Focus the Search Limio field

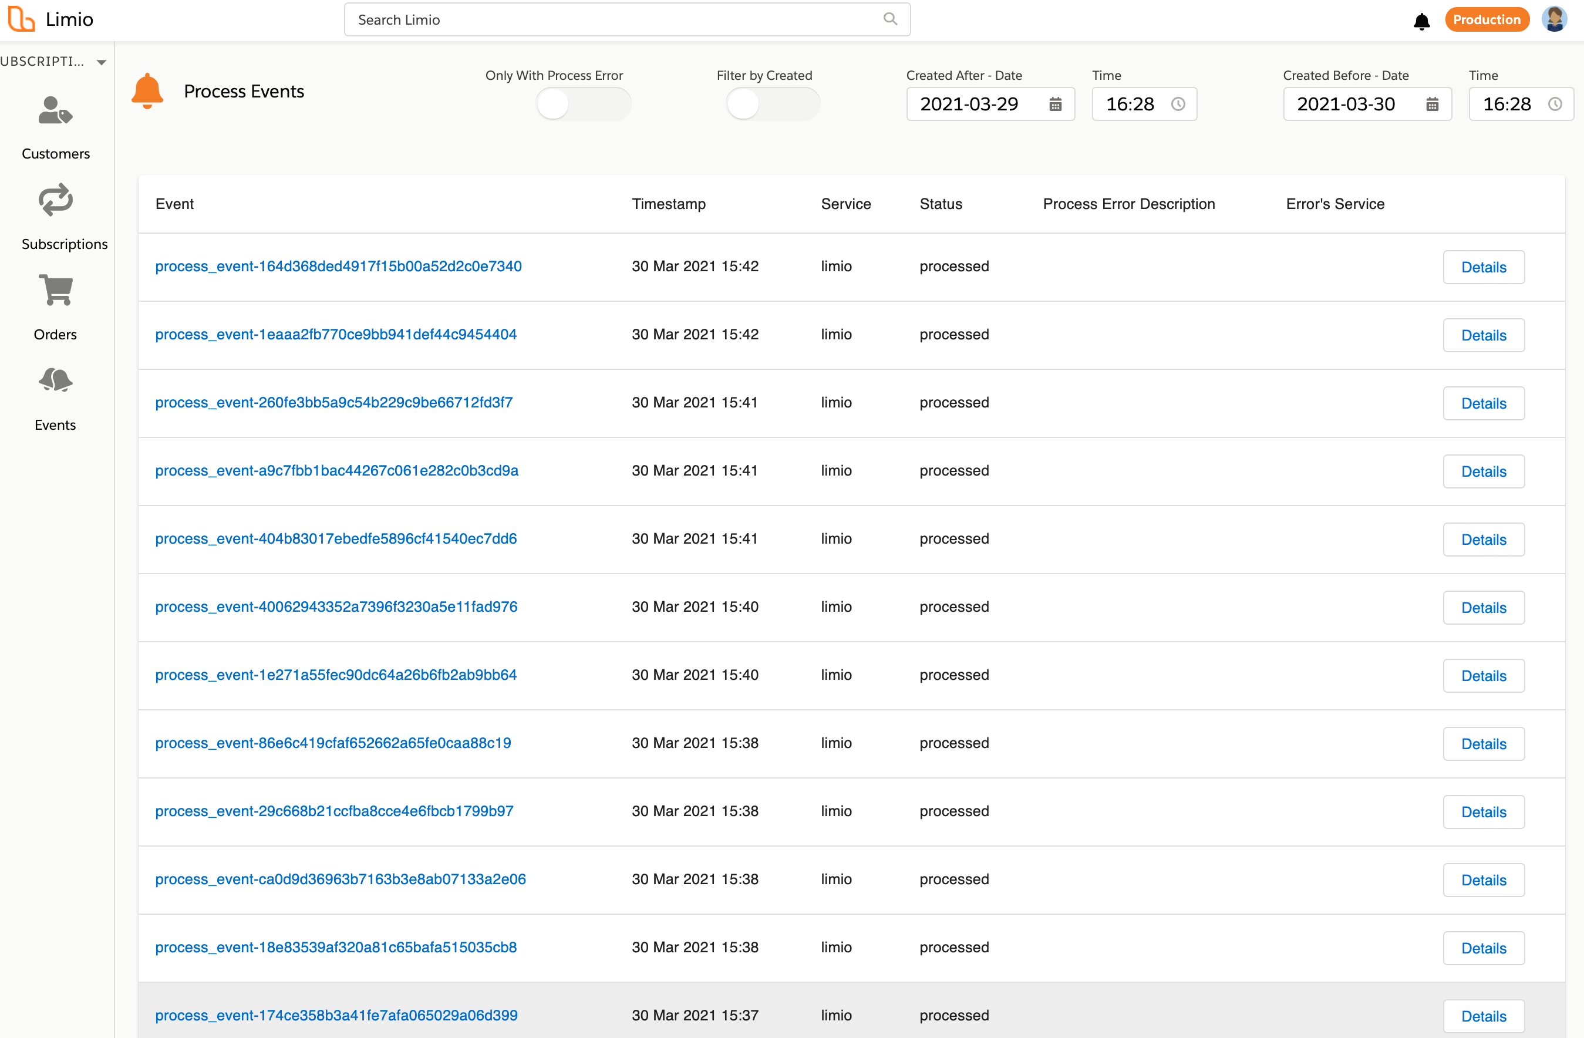pos(627,19)
